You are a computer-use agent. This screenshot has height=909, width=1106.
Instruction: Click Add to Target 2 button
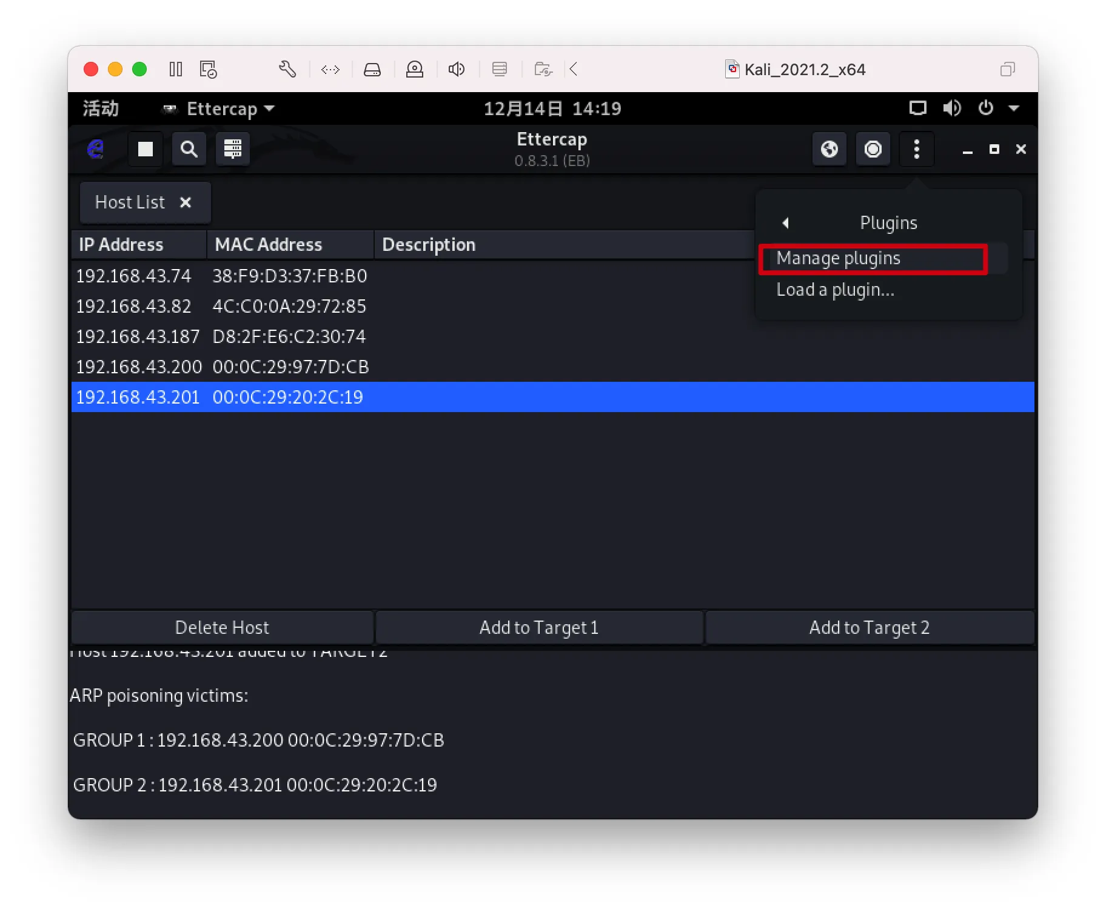tap(869, 627)
